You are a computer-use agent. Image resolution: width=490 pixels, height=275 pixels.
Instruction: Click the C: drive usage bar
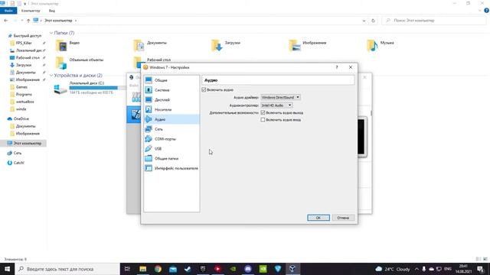[x=97, y=88]
